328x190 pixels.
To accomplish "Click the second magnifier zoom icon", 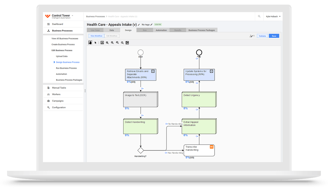I will [112, 43].
